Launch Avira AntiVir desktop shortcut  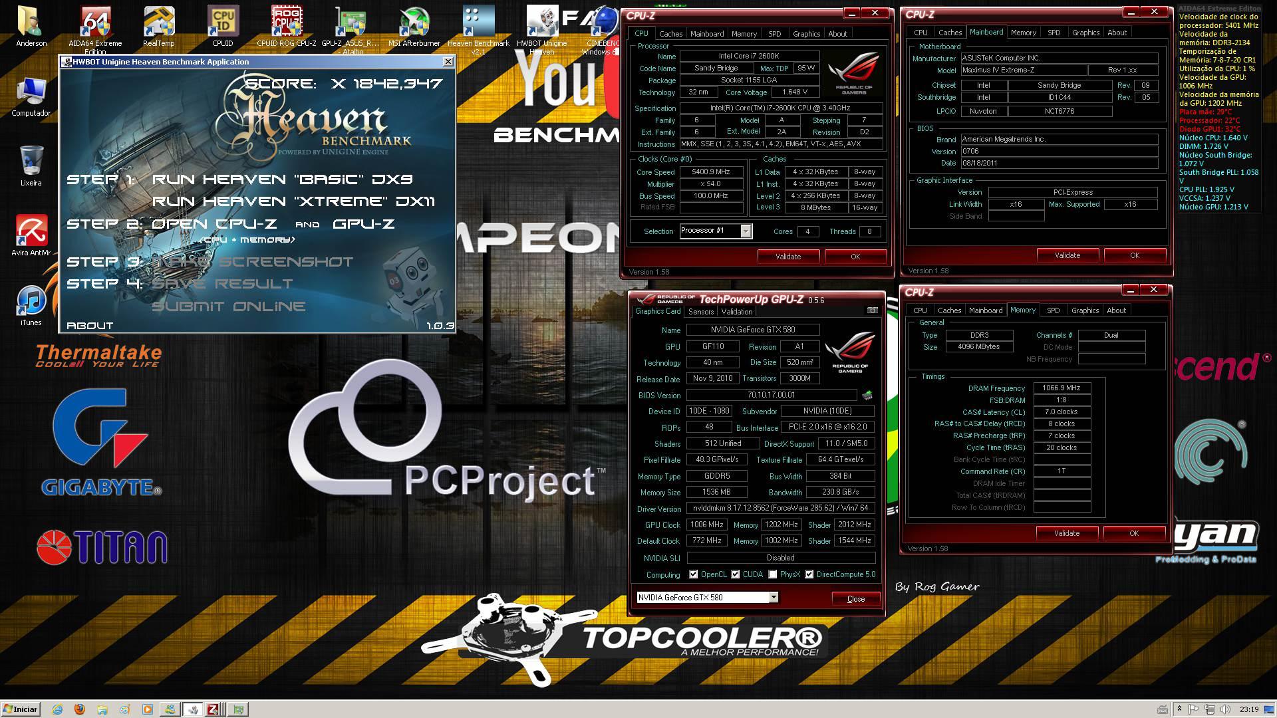(31, 236)
